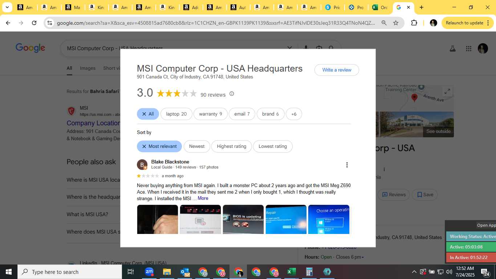The height and width of the screenshot is (279, 496).
Task: Open the Windows Start menu
Action: coord(9,272)
